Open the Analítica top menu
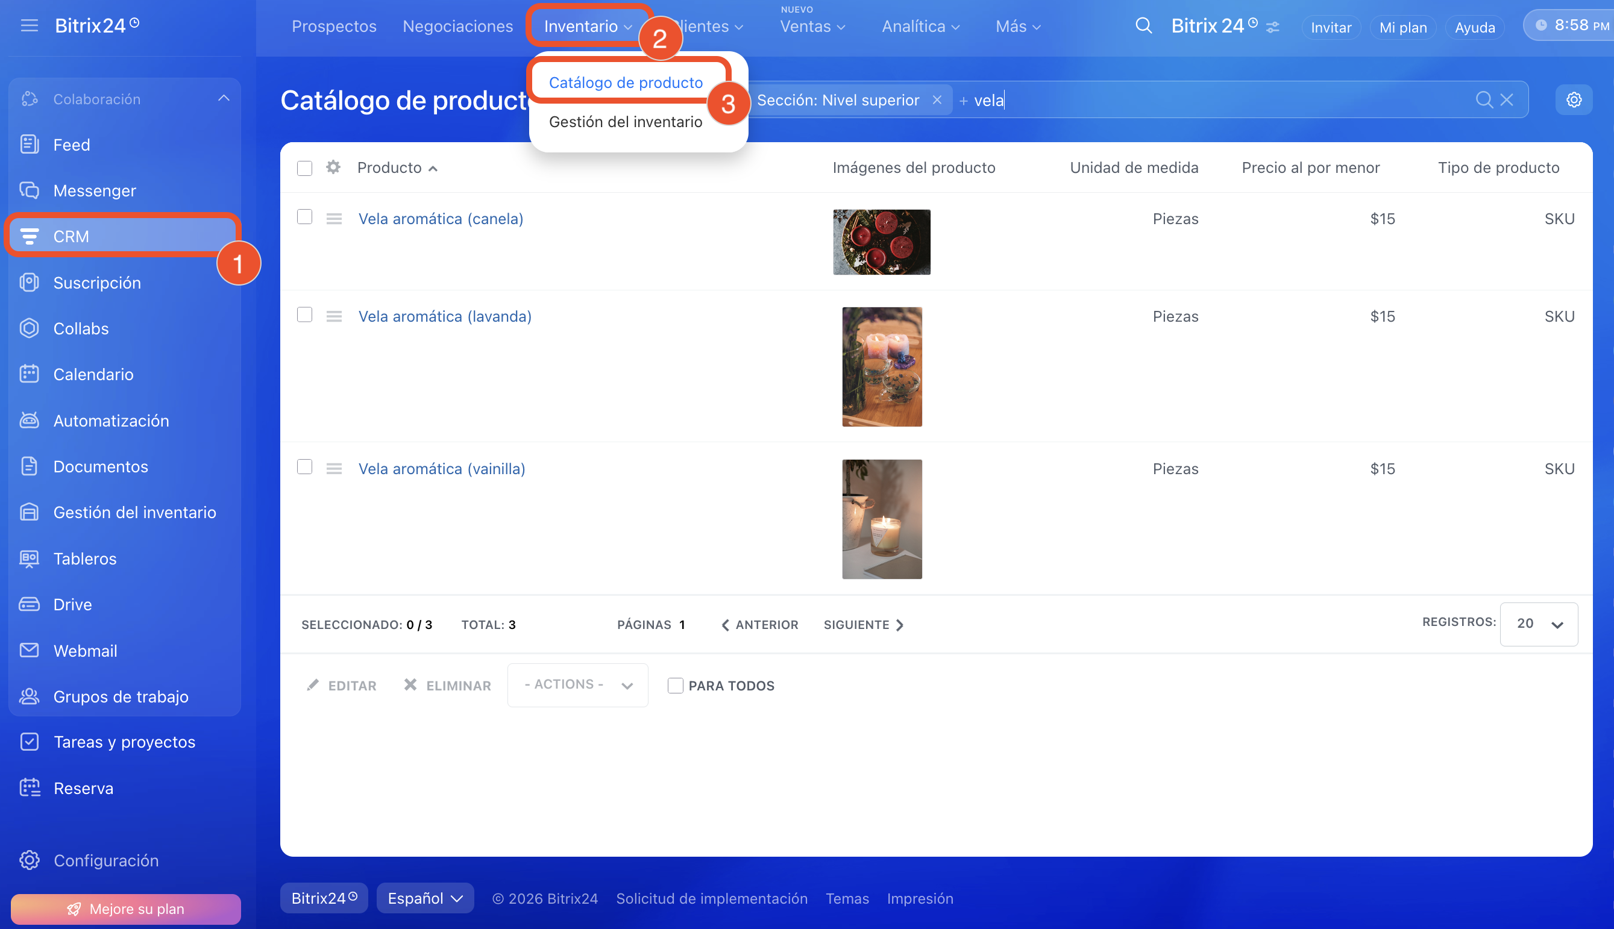Screen dimensions: 1614x929 [920, 27]
